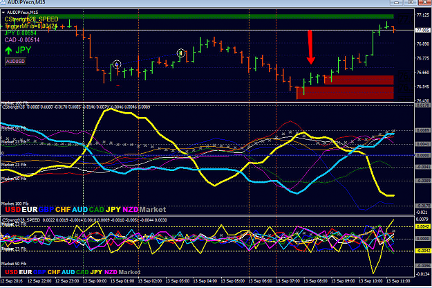Click circled marker with yellow bar on chart
This screenshot has height=288, width=432.
click(x=181, y=53)
